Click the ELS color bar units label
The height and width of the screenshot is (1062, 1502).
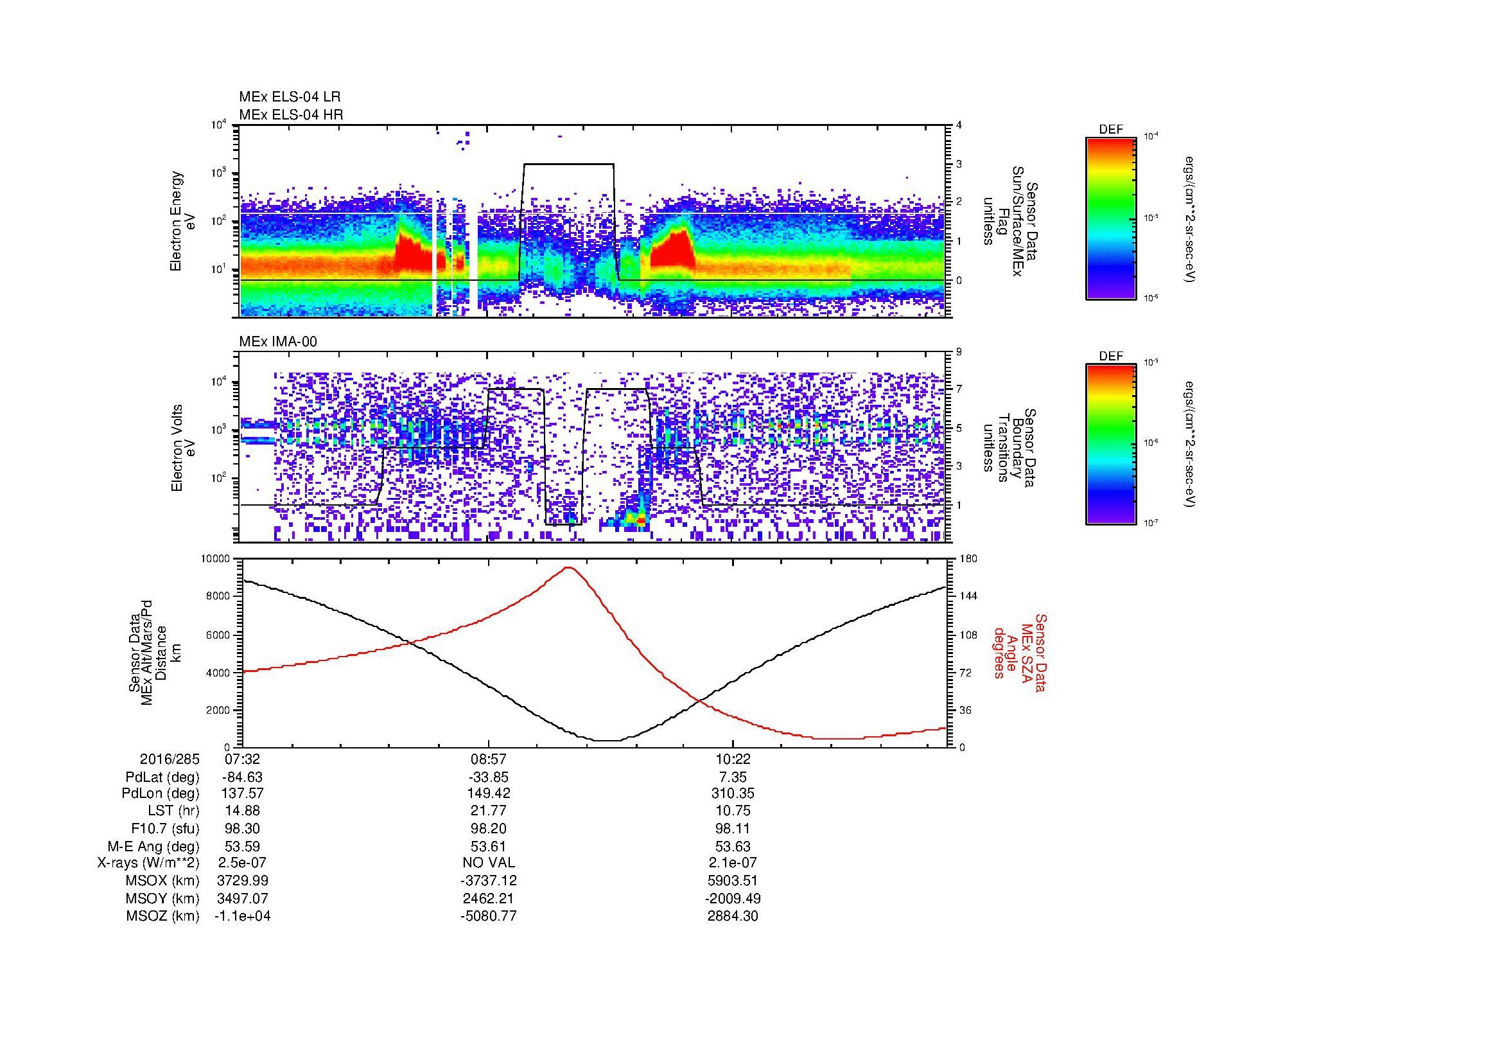(1189, 219)
